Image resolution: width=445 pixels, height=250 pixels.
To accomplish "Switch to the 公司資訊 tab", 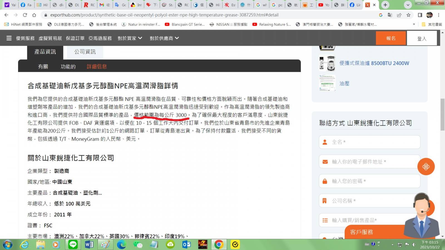I will (85, 52).
